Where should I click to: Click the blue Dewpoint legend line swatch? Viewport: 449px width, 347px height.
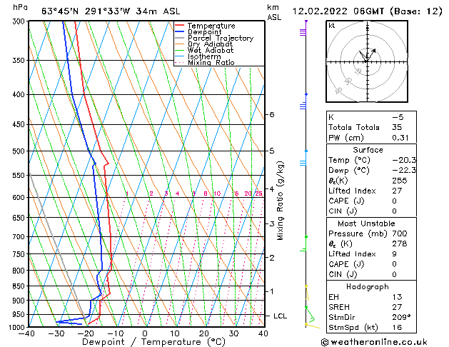pos(180,32)
